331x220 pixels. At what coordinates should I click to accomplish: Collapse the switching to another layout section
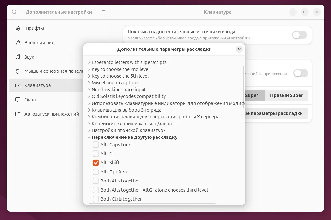point(89,137)
